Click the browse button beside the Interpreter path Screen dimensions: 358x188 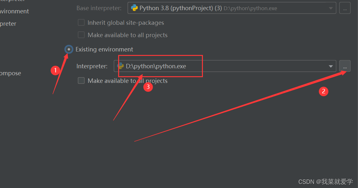345,66
